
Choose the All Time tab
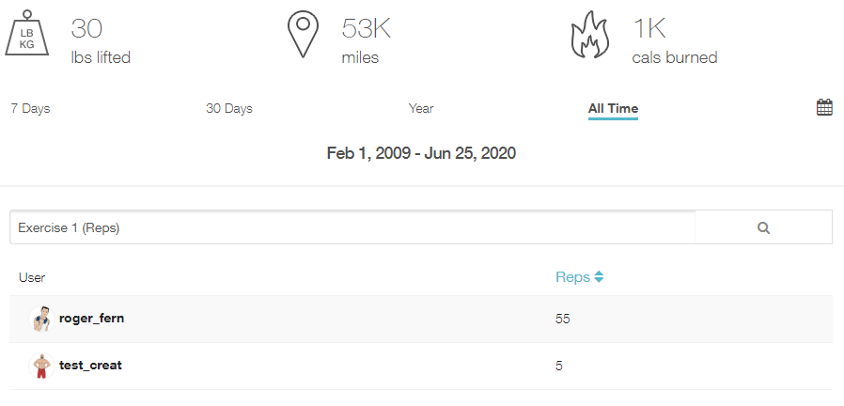point(613,109)
